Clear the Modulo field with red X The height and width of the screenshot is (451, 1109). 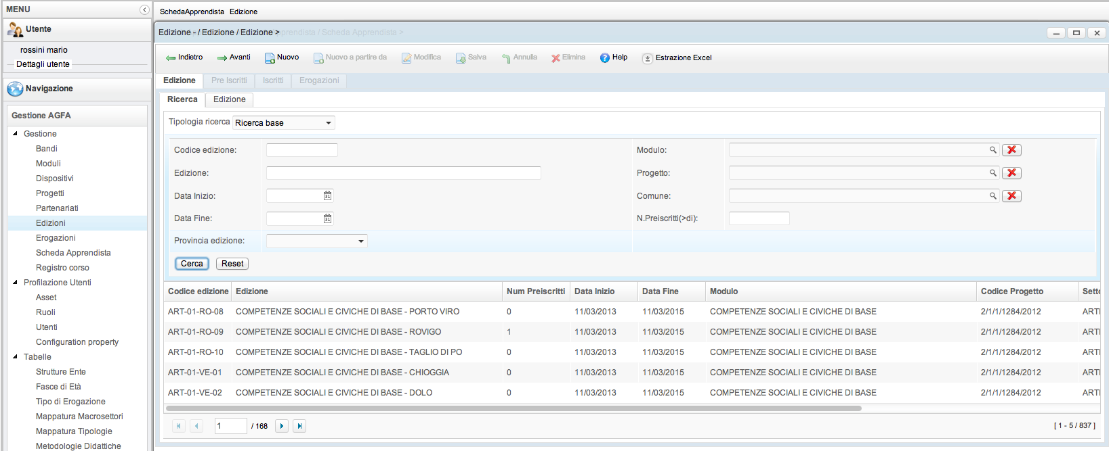coord(1011,150)
